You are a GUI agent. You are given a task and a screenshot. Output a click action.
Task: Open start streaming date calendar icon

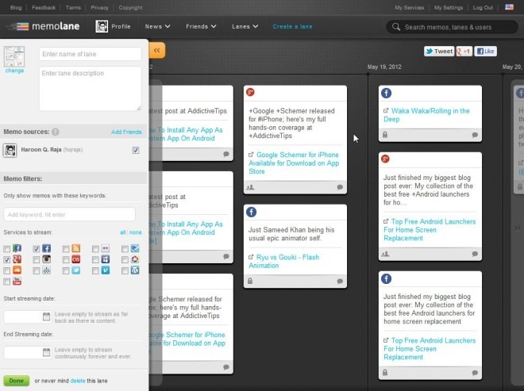pyautogui.click(x=47, y=316)
